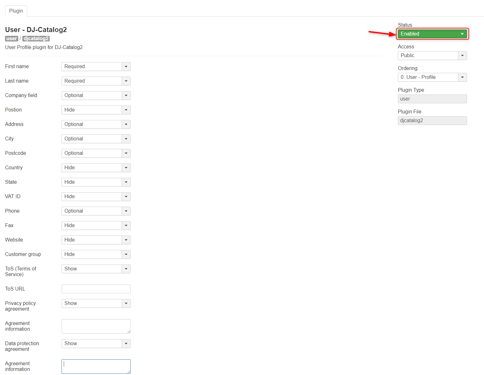Click the 'user' label badge
The image size is (484, 375).
tap(12, 39)
